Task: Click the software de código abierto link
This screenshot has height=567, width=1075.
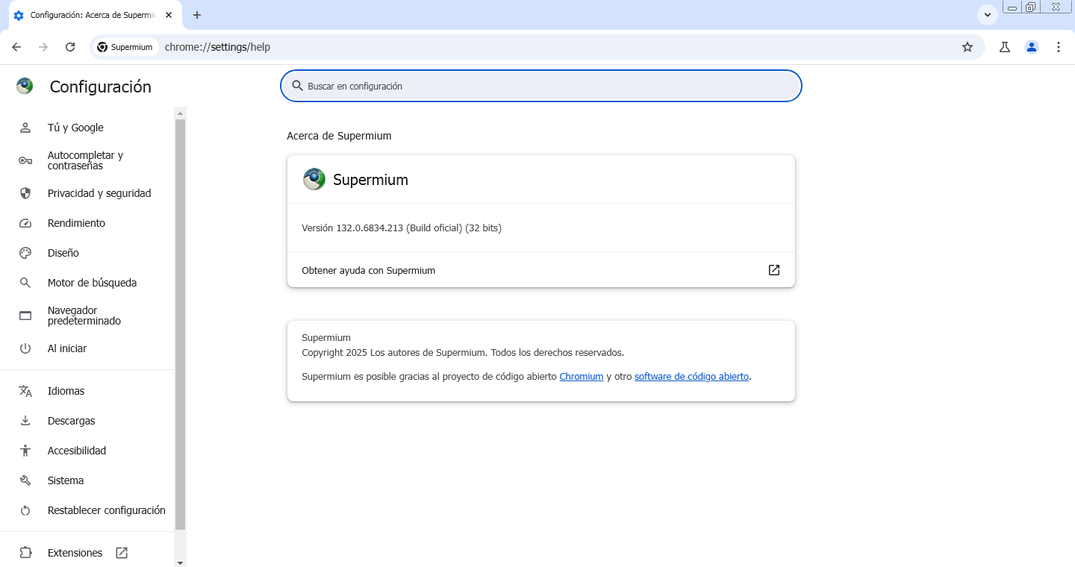Action: (691, 377)
